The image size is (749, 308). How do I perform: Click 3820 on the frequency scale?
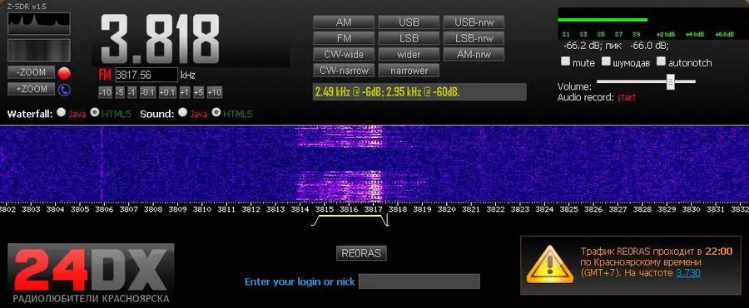448,209
